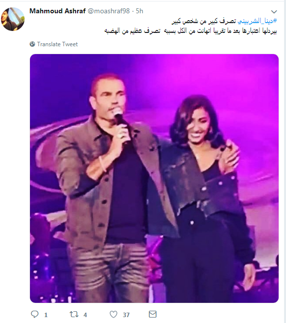Open Mahmoud Ashraf's profile avatar
The width and height of the screenshot is (286, 323).
coord(13,19)
